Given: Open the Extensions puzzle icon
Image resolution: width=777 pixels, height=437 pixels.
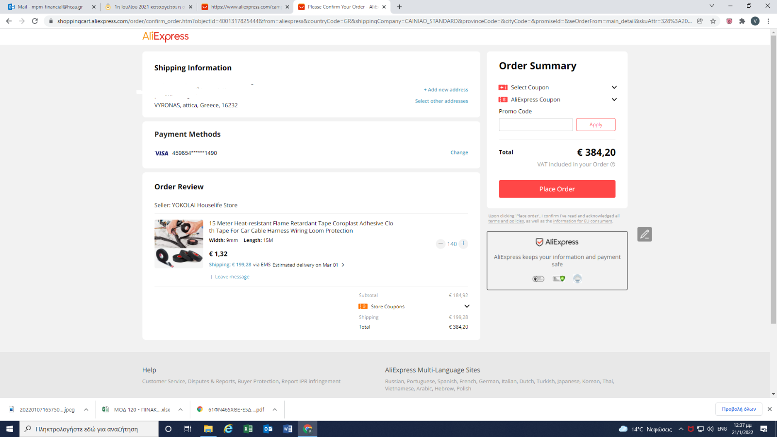Looking at the screenshot, I should 742,21.
